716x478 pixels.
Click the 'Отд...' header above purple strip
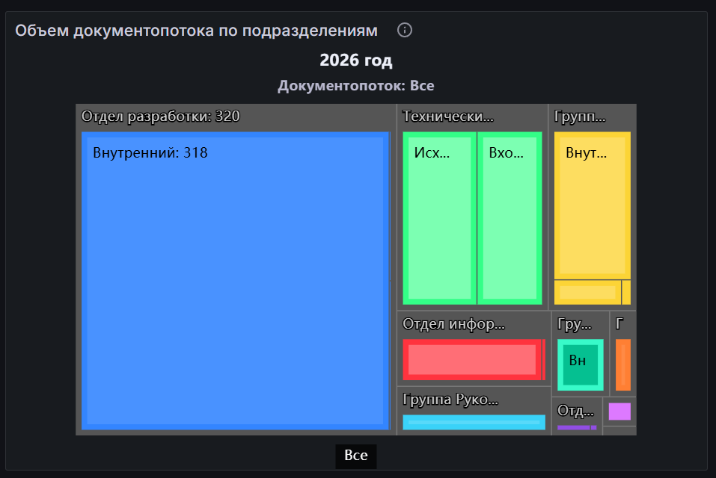click(575, 411)
